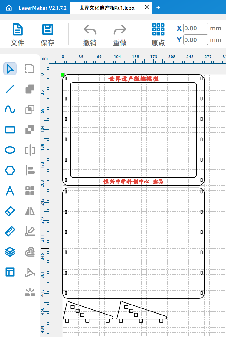Open the text-on-path A tool
The width and height of the screenshot is (226, 337).
[x=30, y=272]
